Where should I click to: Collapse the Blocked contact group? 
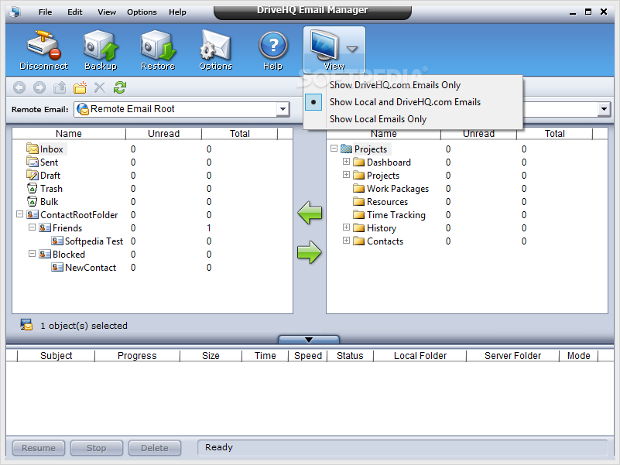[x=32, y=254]
